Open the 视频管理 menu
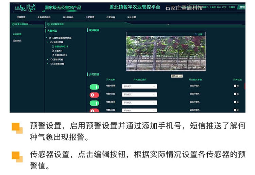Viewport: 255px width, 175px height. pos(21,17)
